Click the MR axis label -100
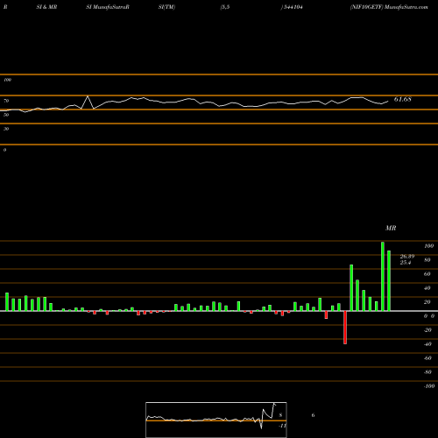Image resolution: width=438 pixels, height=438 pixels. click(429, 386)
